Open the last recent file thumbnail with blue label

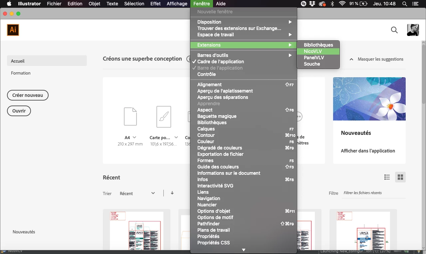[363, 230]
